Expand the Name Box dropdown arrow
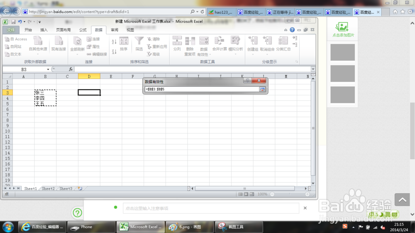 pyautogui.click(x=48, y=69)
